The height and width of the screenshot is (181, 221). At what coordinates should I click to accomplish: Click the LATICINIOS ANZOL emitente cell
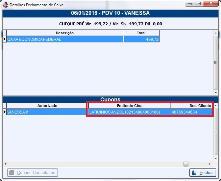(x=130, y=112)
